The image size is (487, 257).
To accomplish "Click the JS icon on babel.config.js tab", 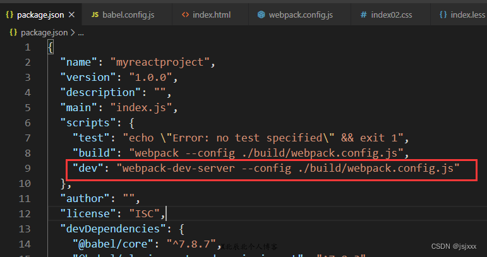I will click(95, 15).
